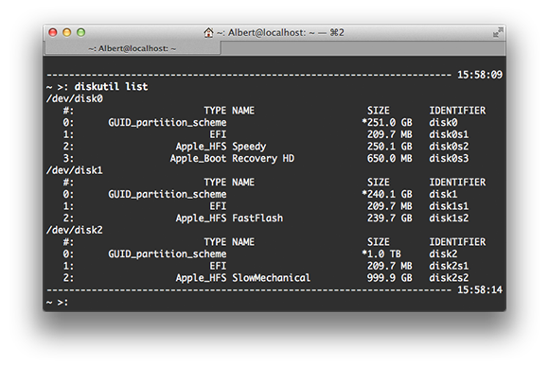Click the /dev/disk2 heading
549x367 pixels.
[75, 230]
